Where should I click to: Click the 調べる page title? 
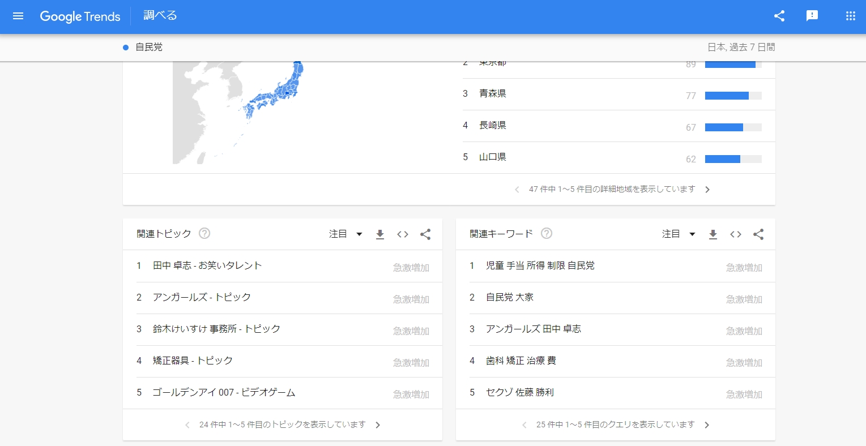click(x=160, y=16)
